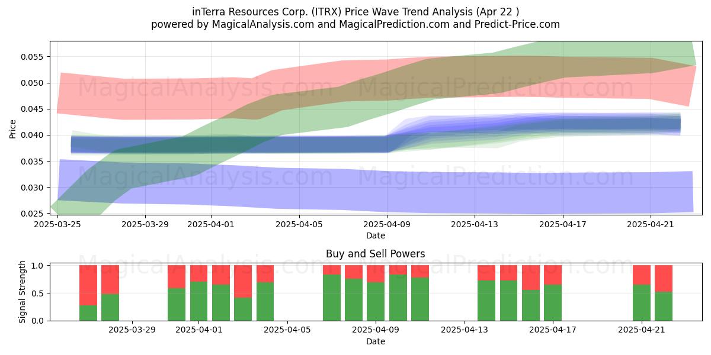
Task: Select the 'Date' label under the price chart
Action: click(x=376, y=235)
